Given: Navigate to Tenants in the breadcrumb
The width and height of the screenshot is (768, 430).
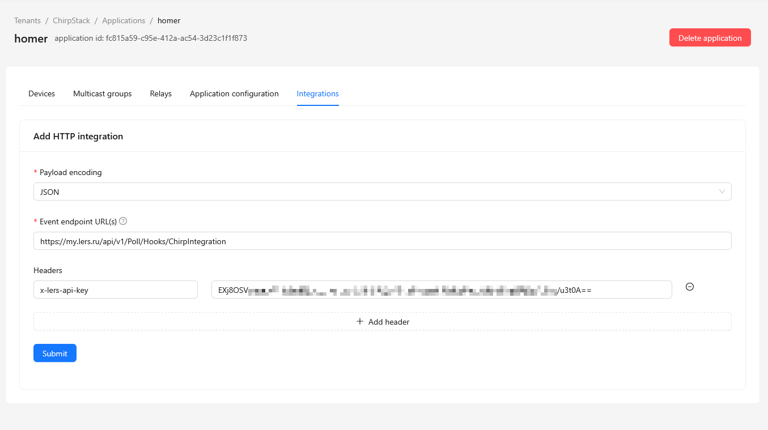Looking at the screenshot, I should tap(27, 20).
